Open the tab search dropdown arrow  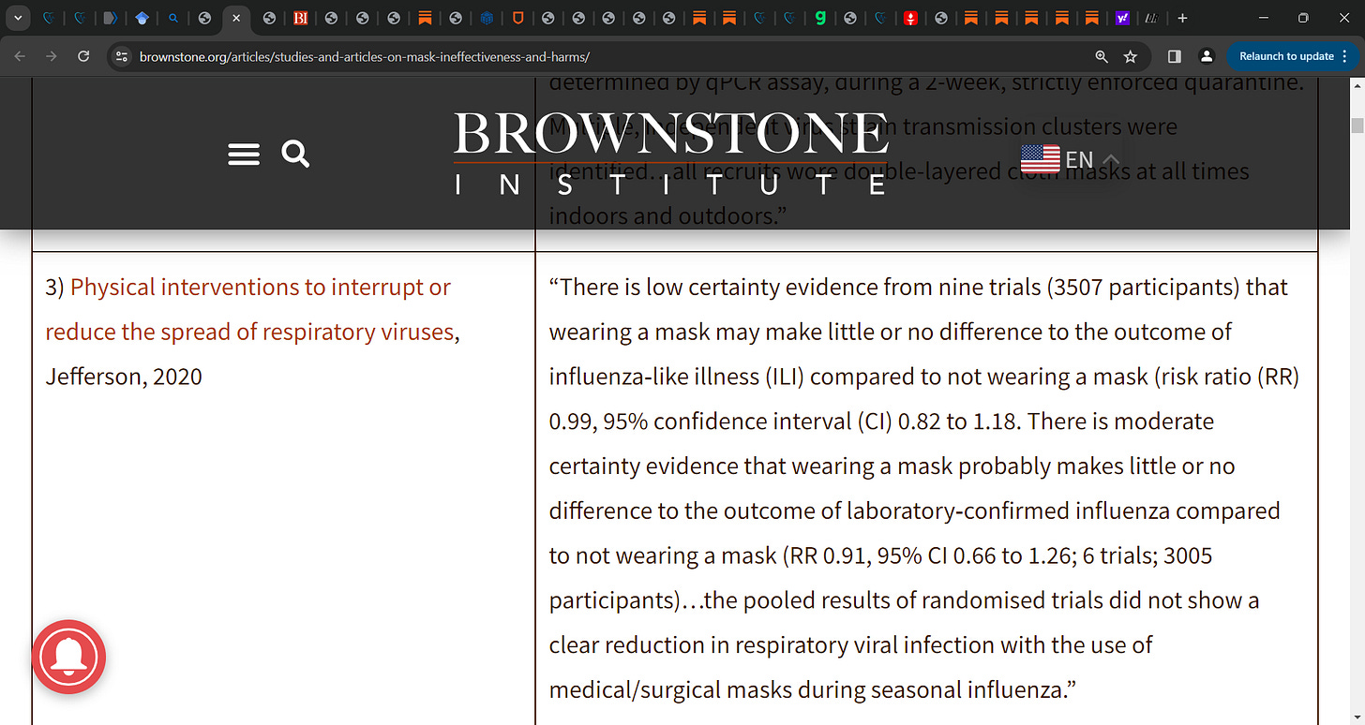click(17, 18)
